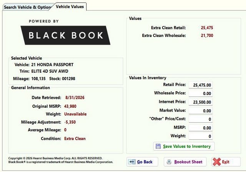Click the Black Book logo

coord(65,35)
